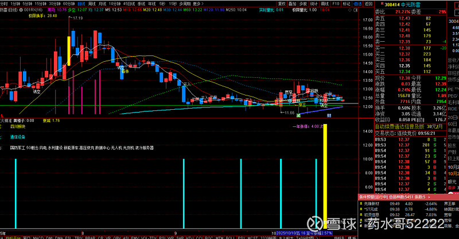
Task: Click the 委比 21.27% value
Action: (403, 12)
